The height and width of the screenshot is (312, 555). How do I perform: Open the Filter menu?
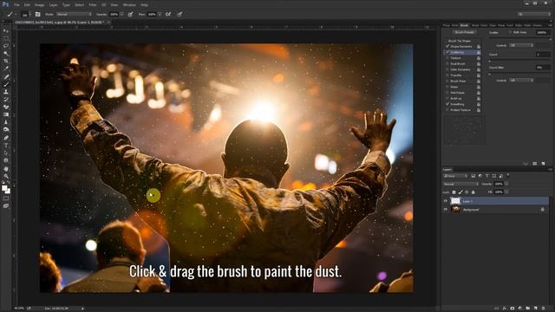click(x=93, y=5)
